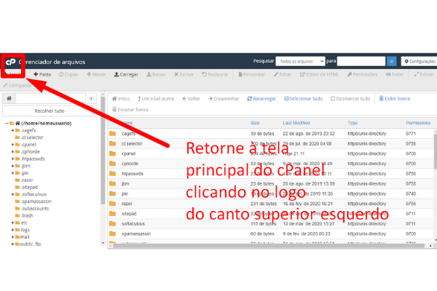Collapse the /home/nomeusuario root node
Image resolution: width=437 pixels, height=291 pixels.
tap(7, 123)
